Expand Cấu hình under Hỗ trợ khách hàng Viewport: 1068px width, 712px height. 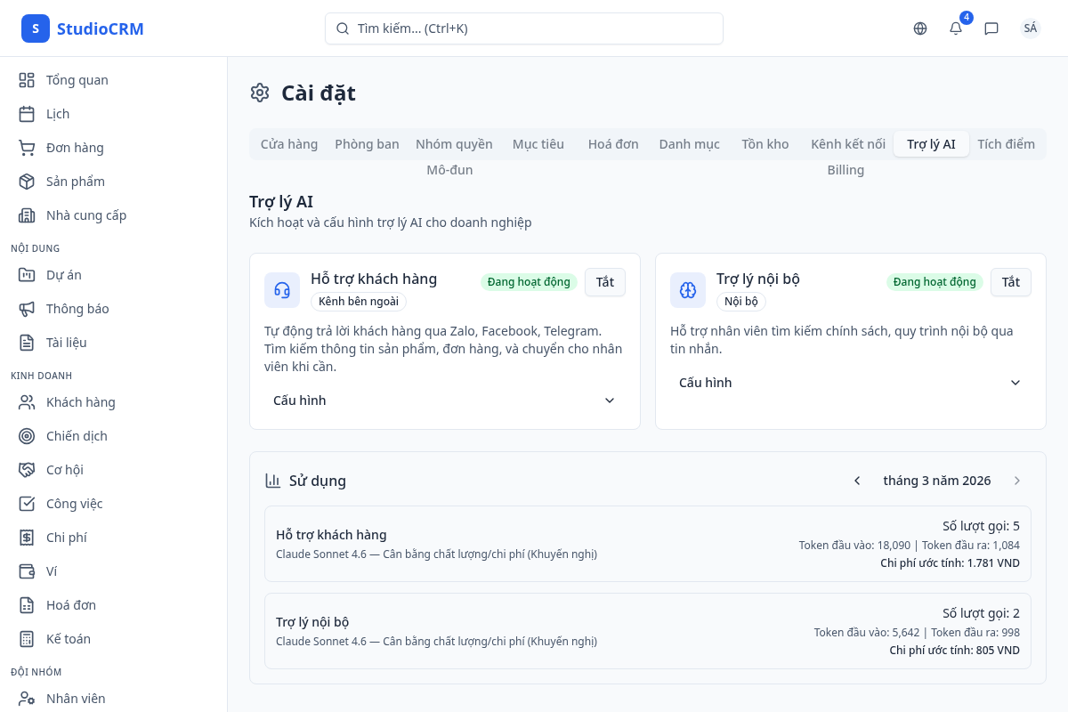[445, 400]
